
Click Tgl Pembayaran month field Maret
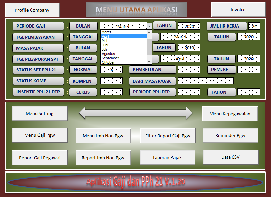click(x=180, y=37)
